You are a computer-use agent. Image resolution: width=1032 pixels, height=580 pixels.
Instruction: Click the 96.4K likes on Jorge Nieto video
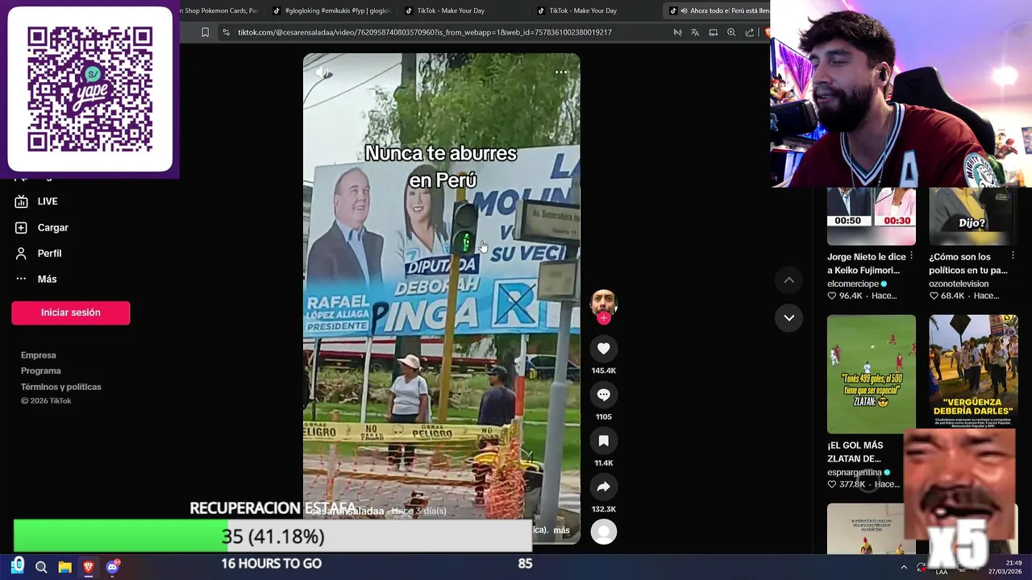click(x=845, y=296)
